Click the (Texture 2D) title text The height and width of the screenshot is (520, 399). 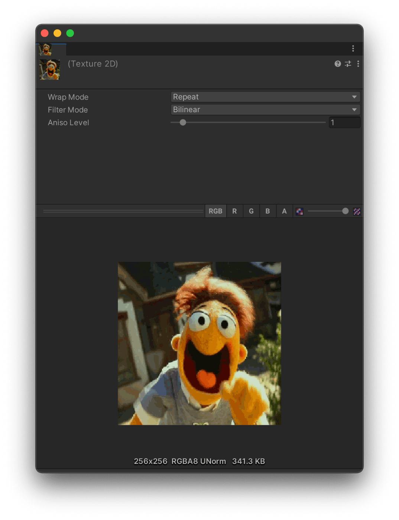[x=93, y=64]
